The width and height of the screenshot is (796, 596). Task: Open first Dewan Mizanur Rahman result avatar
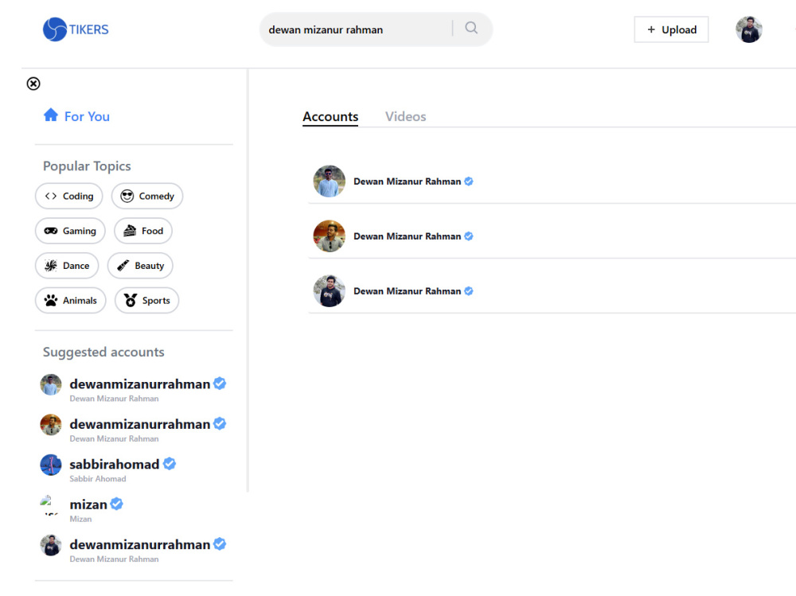point(329,181)
